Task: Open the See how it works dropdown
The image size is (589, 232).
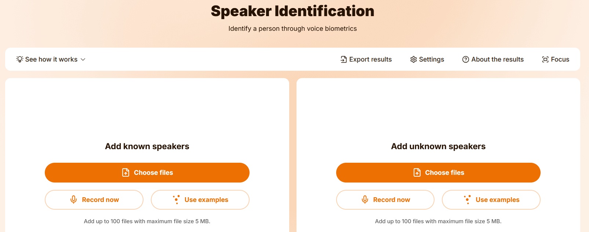Action: [x=51, y=59]
